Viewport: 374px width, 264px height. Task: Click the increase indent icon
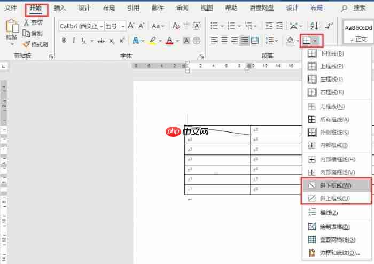click(x=279, y=26)
